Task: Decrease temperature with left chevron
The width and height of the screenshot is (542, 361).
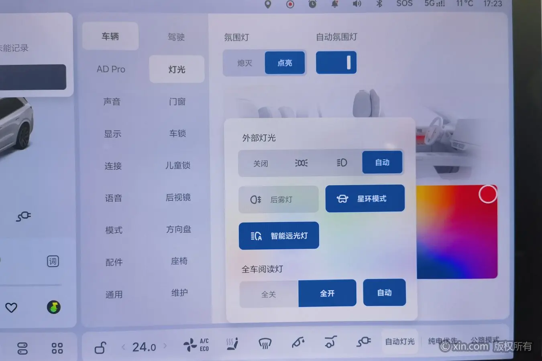Action: click(x=124, y=347)
